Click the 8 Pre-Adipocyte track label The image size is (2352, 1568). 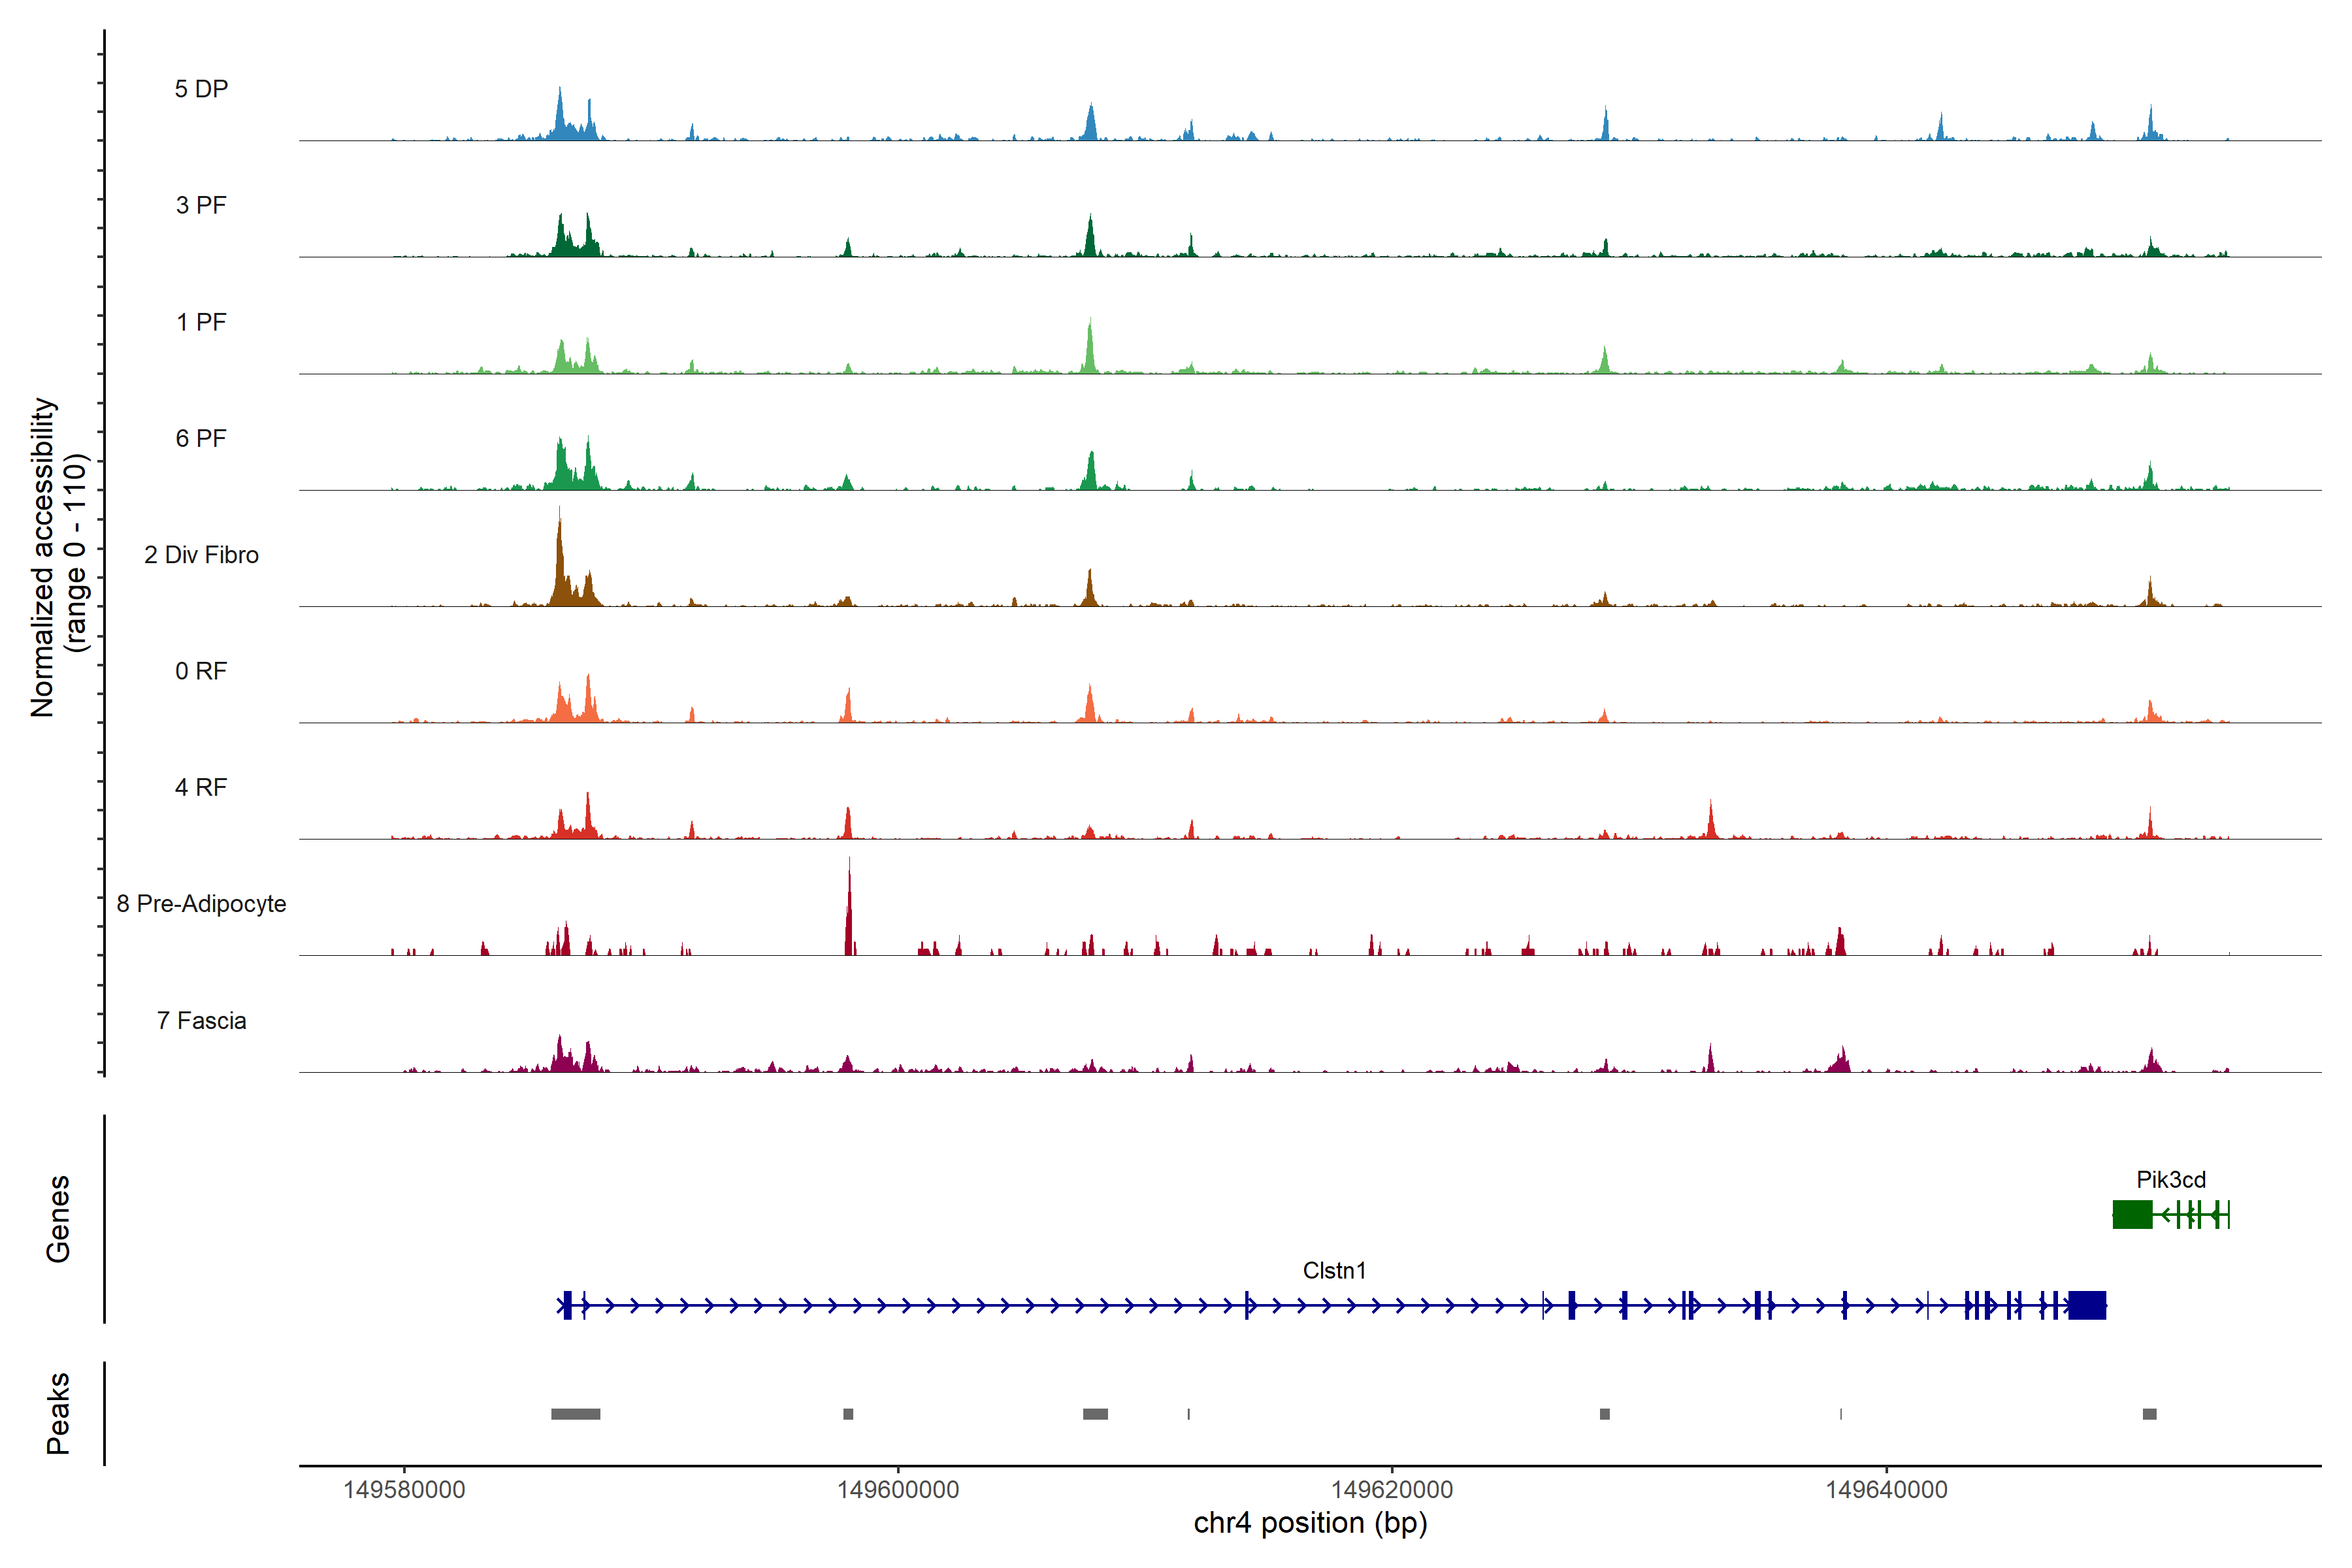pyautogui.click(x=201, y=904)
